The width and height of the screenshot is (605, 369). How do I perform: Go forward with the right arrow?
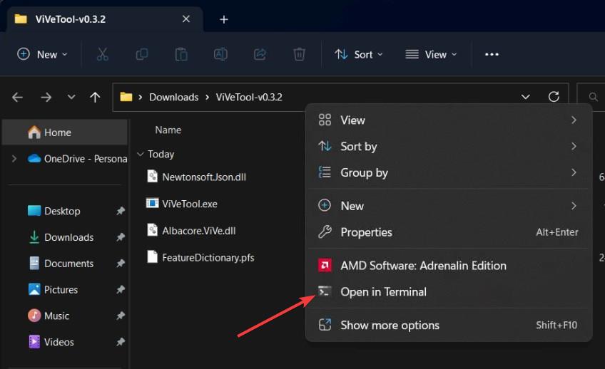[x=46, y=97]
